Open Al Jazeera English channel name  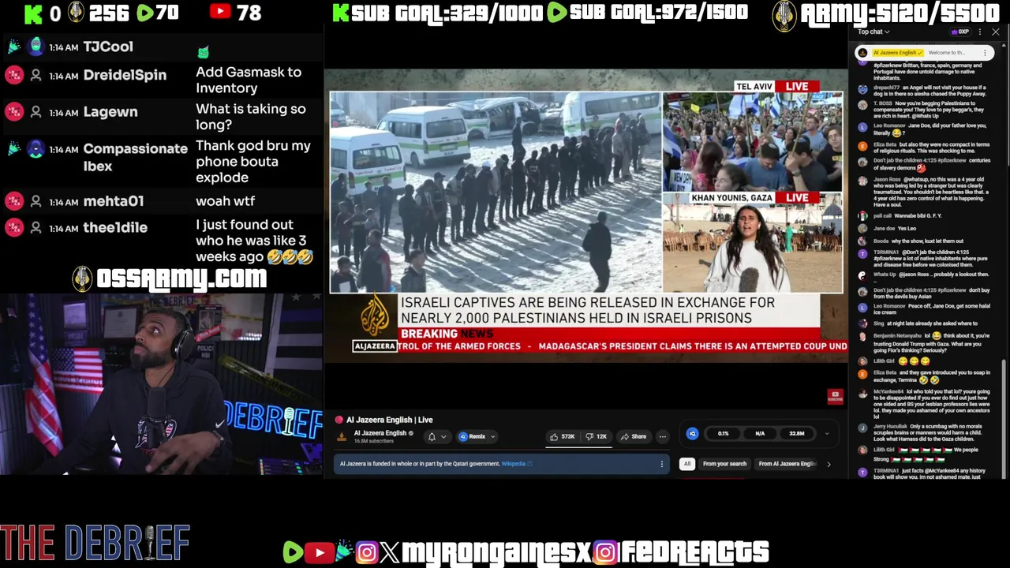tap(380, 433)
